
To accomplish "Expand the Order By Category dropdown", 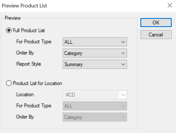I will [95, 53].
